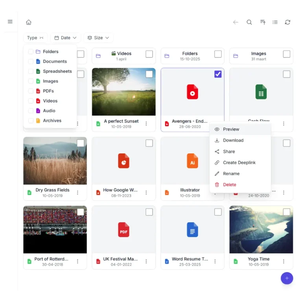Click the Word Resume T... file name
Screen dimensions: 302x302
pos(190,259)
